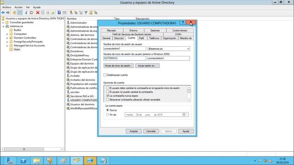Toggle the Action pane toolbar icon
This screenshot has width=294, height=165.
point(64,12)
